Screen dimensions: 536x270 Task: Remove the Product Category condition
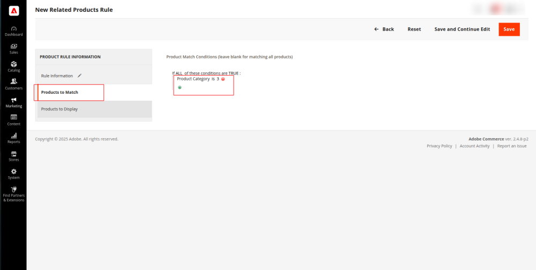(223, 79)
